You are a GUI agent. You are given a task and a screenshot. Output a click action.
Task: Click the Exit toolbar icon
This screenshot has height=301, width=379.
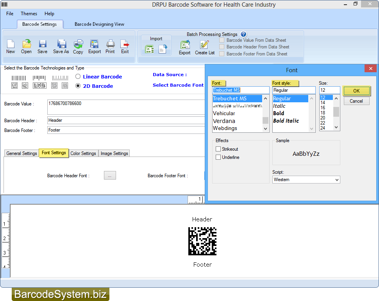tap(125, 44)
